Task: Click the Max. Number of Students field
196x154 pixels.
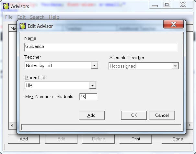Action: pyautogui.click(x=88, y=97)
